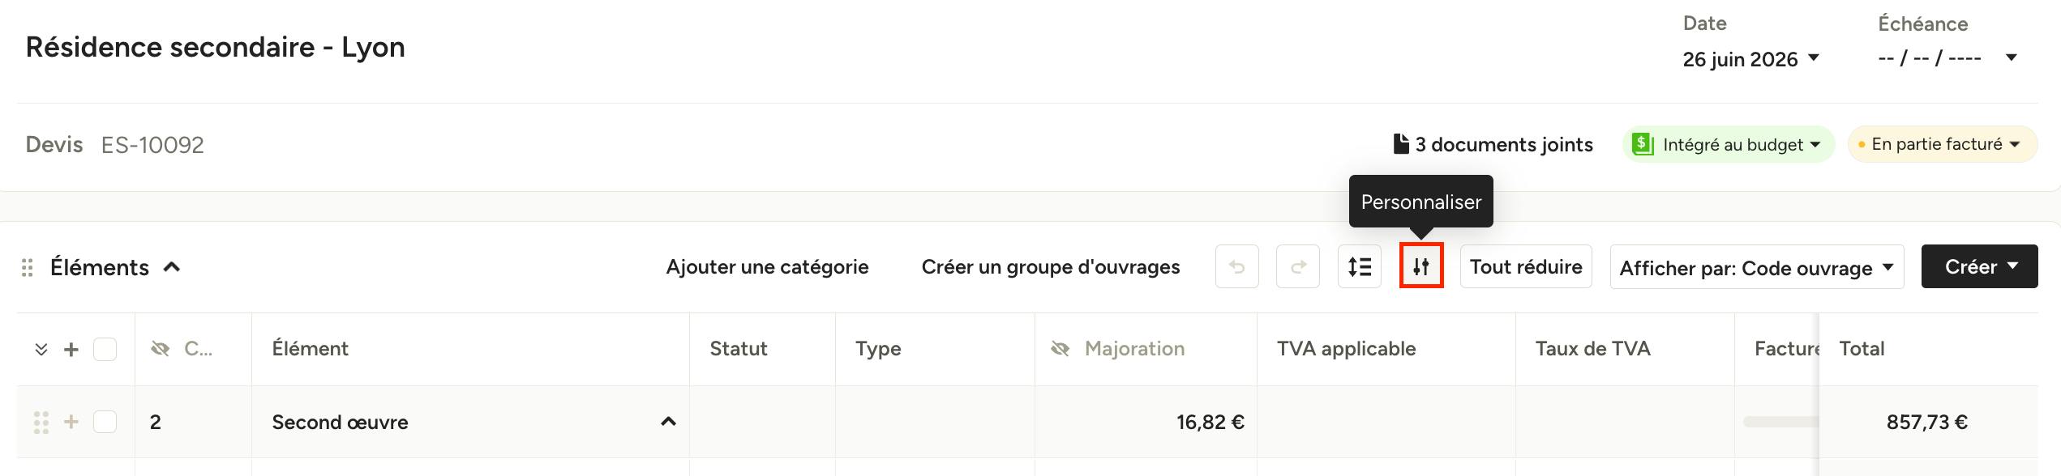2061x476 pixels.
Task: Open the Créer dropdown menu
Action: (1979, 266)
